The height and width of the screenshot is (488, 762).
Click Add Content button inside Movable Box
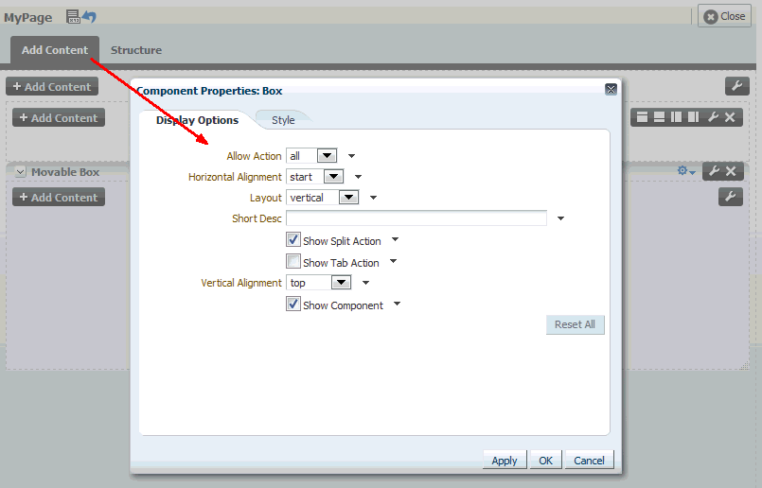click(x=59, y=197)
